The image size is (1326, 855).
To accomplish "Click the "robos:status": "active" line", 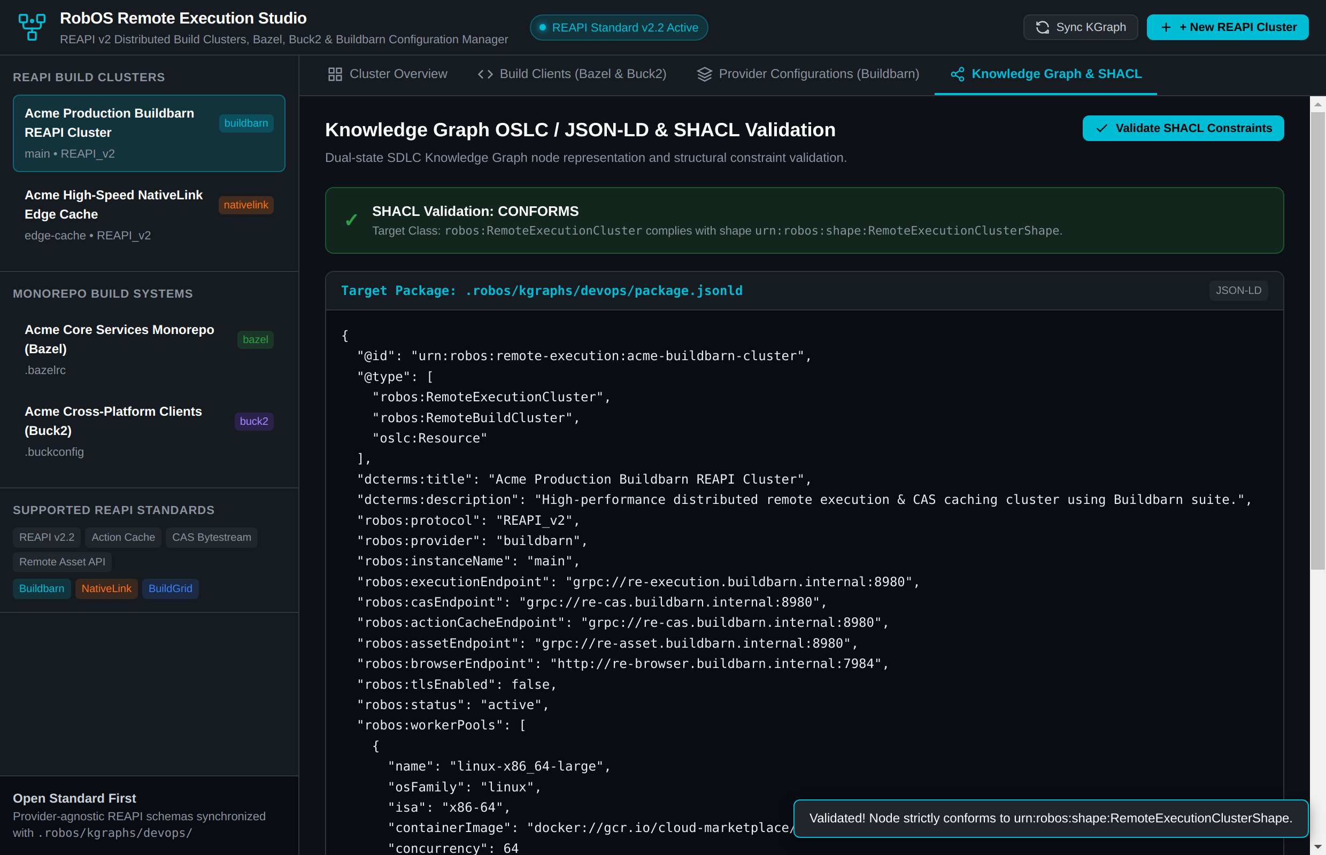I will click(452, 704).
